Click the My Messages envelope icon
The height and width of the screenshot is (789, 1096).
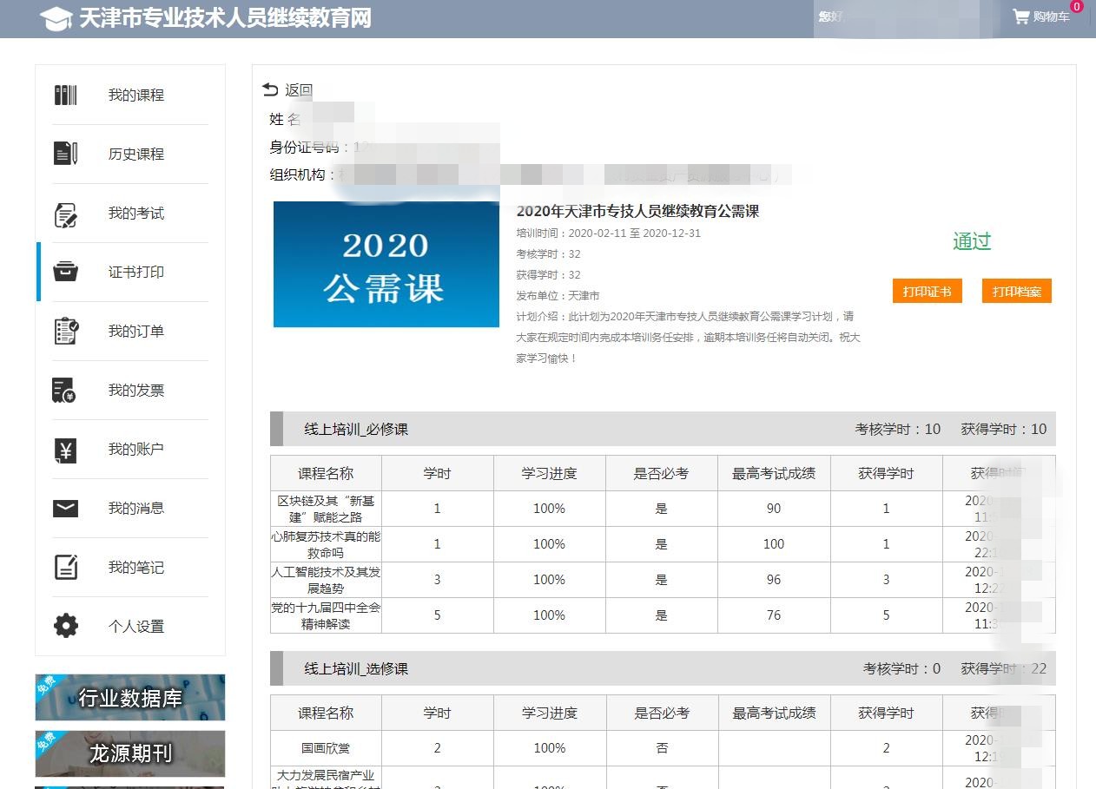click(x=66, y=509)
